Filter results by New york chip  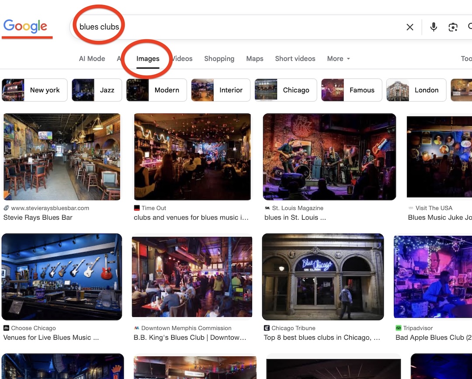pyautogui.click(x=35, y=90)
